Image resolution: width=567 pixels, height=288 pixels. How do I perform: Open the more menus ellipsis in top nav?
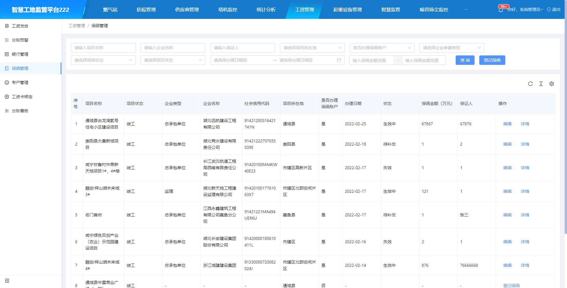(466, 9)
